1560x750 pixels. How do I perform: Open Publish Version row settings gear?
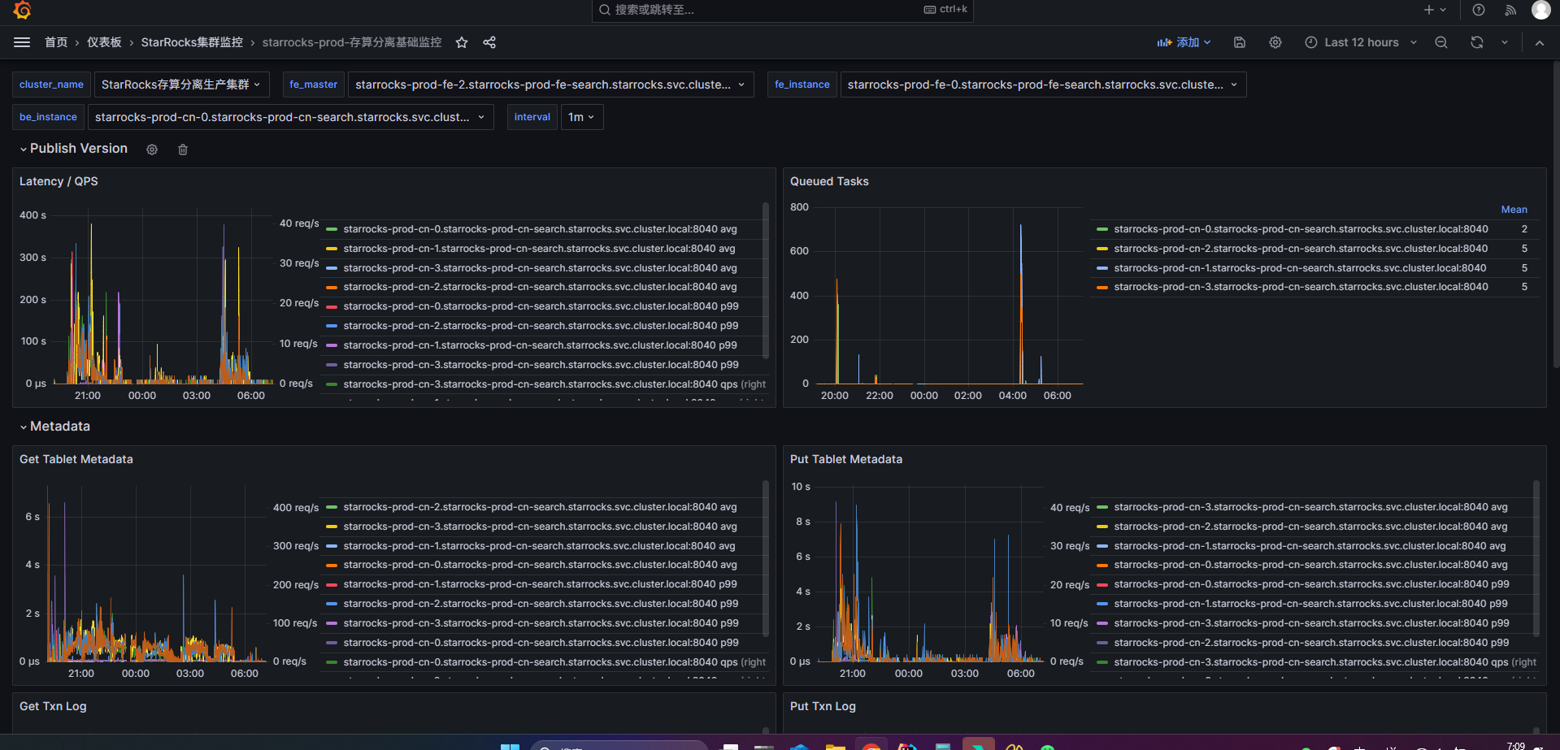click(152, 150)
